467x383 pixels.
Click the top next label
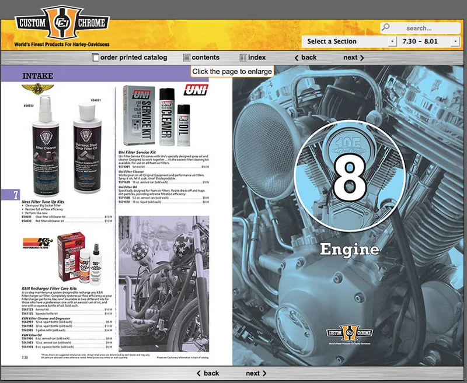pyautogui.click(x=350, y=57)
